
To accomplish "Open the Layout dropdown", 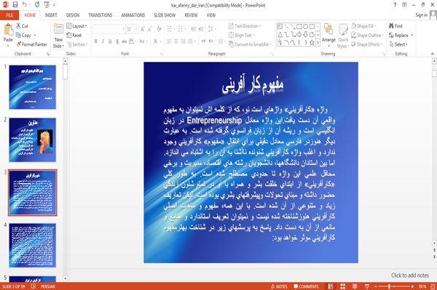I will (x=76, y=26).
